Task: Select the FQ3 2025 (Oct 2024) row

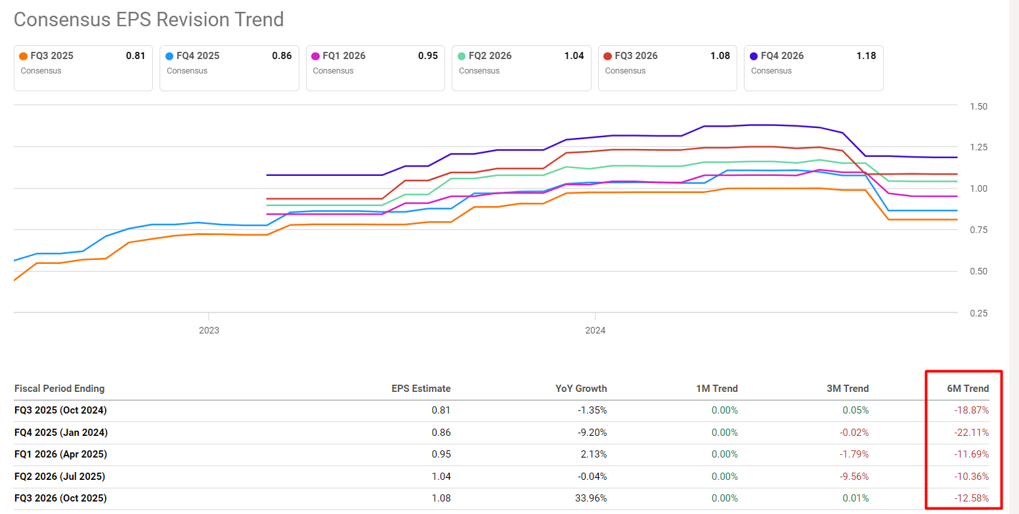Action: (x=60, y=410)
